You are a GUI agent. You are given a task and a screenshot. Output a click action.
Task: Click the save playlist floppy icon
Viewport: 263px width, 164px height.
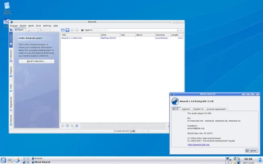[x=68, y=30]
